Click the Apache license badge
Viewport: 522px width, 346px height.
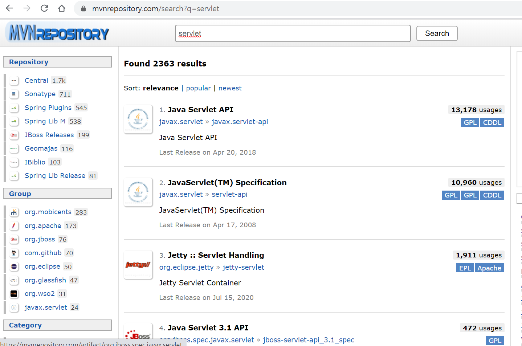pyautogui.click(x=489, y=268)
